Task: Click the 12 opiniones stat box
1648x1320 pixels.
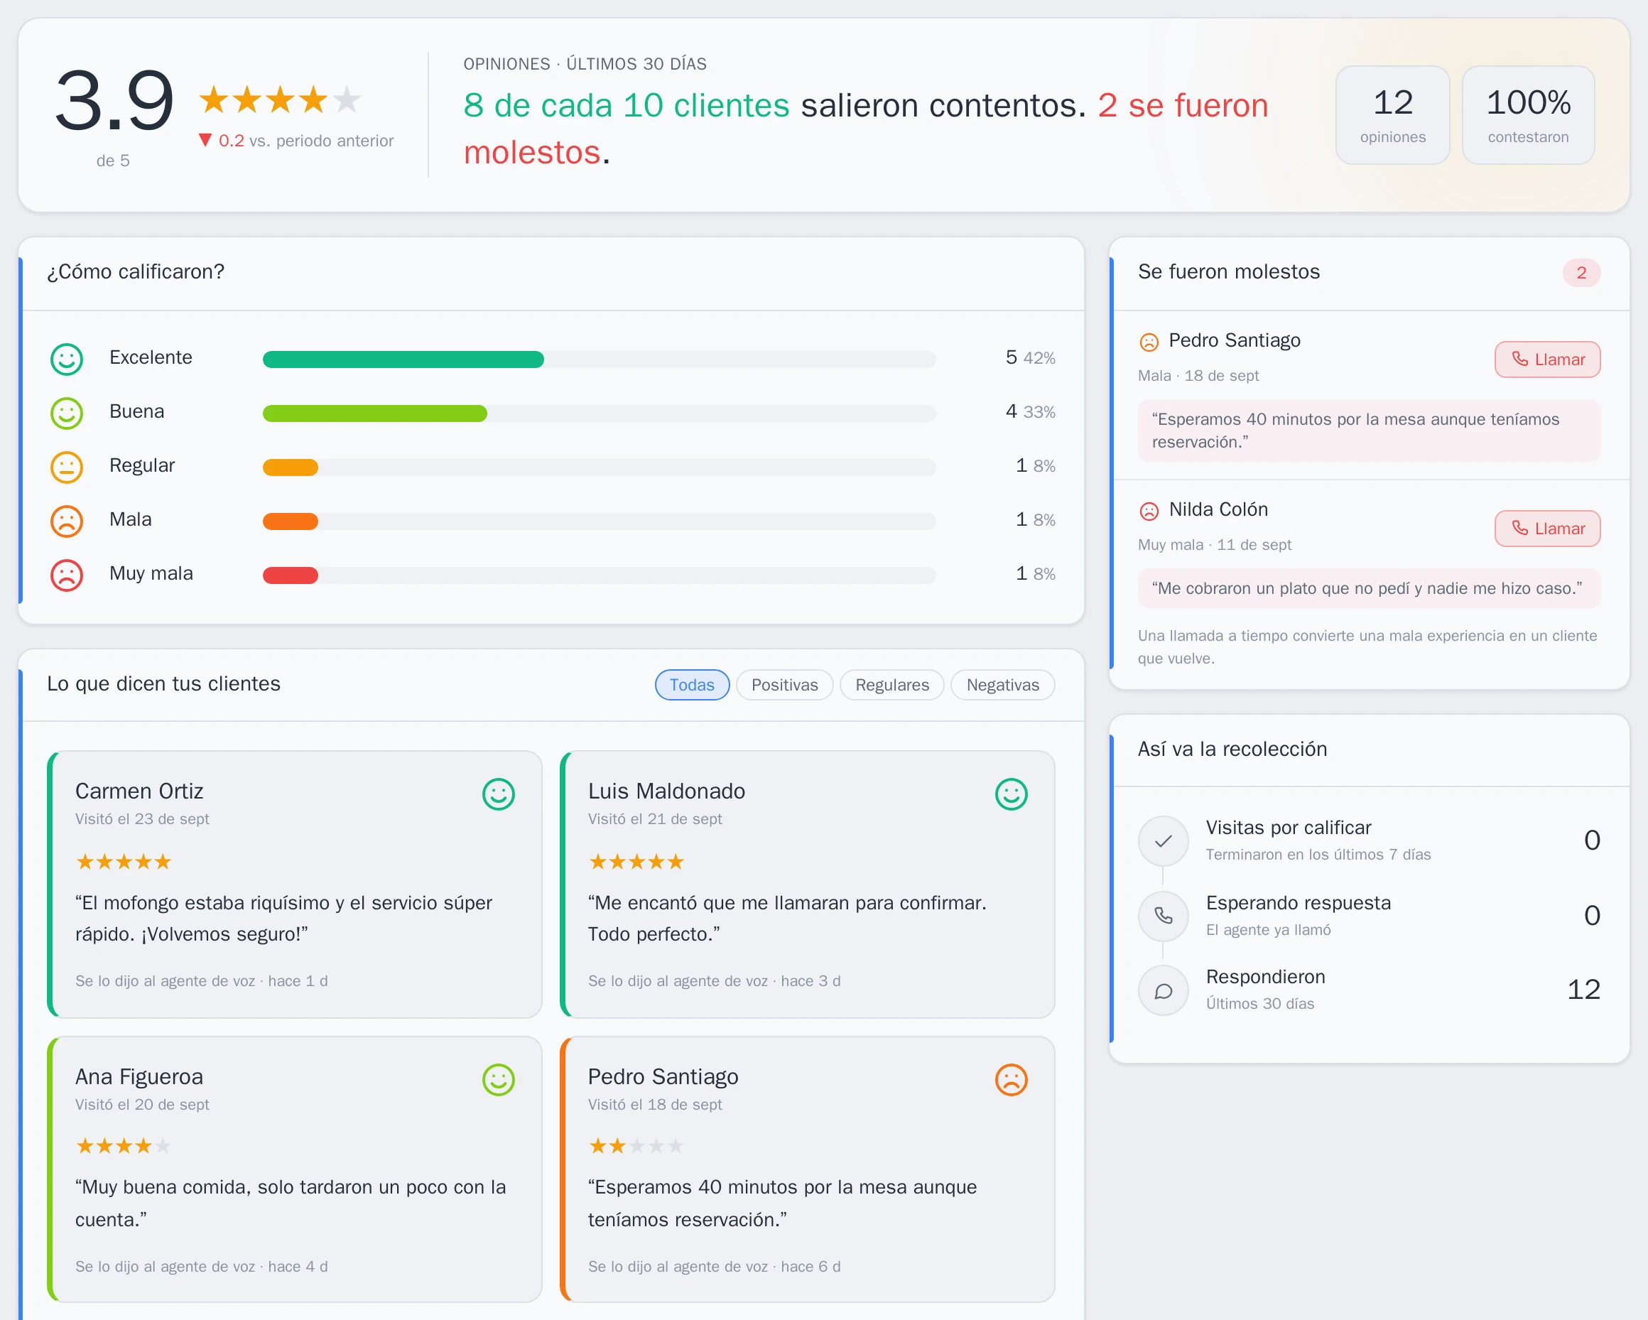Action: 1393,114
